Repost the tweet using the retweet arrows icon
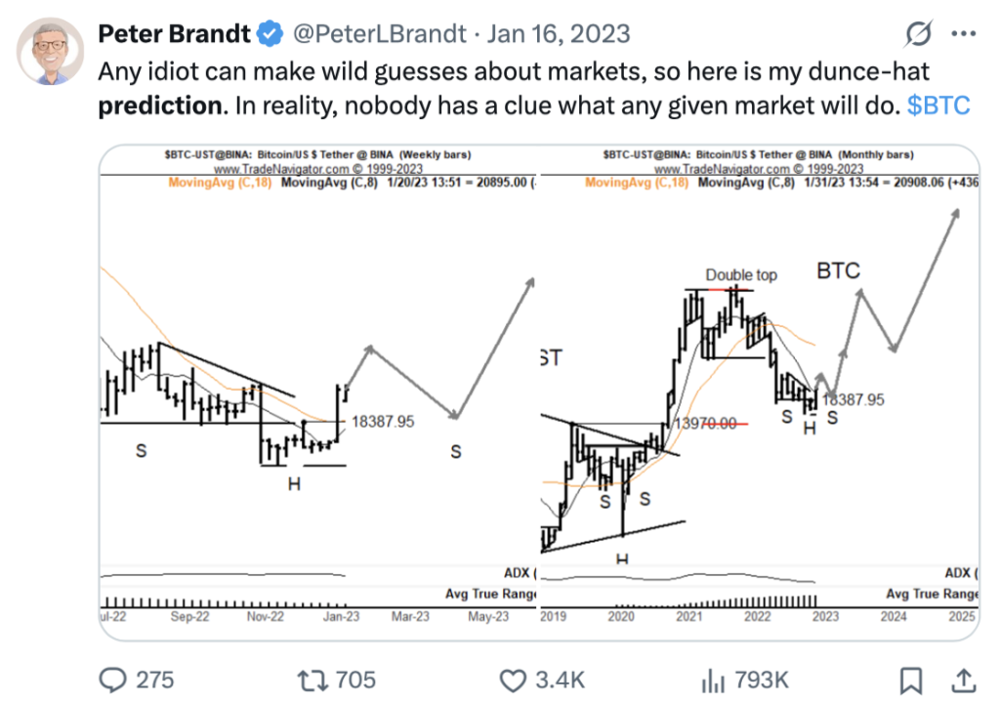The height and width of the screenshot is (704, 1000). pos(310,679)
